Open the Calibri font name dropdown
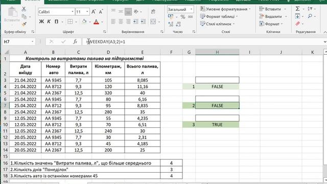The width and height of the screenshot is (327, 184). [x=73, y=12]
